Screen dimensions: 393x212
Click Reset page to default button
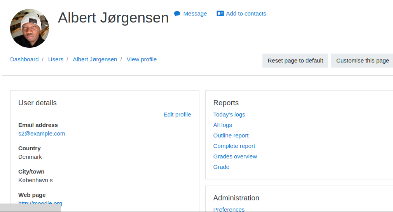click(x=295, y=61)
